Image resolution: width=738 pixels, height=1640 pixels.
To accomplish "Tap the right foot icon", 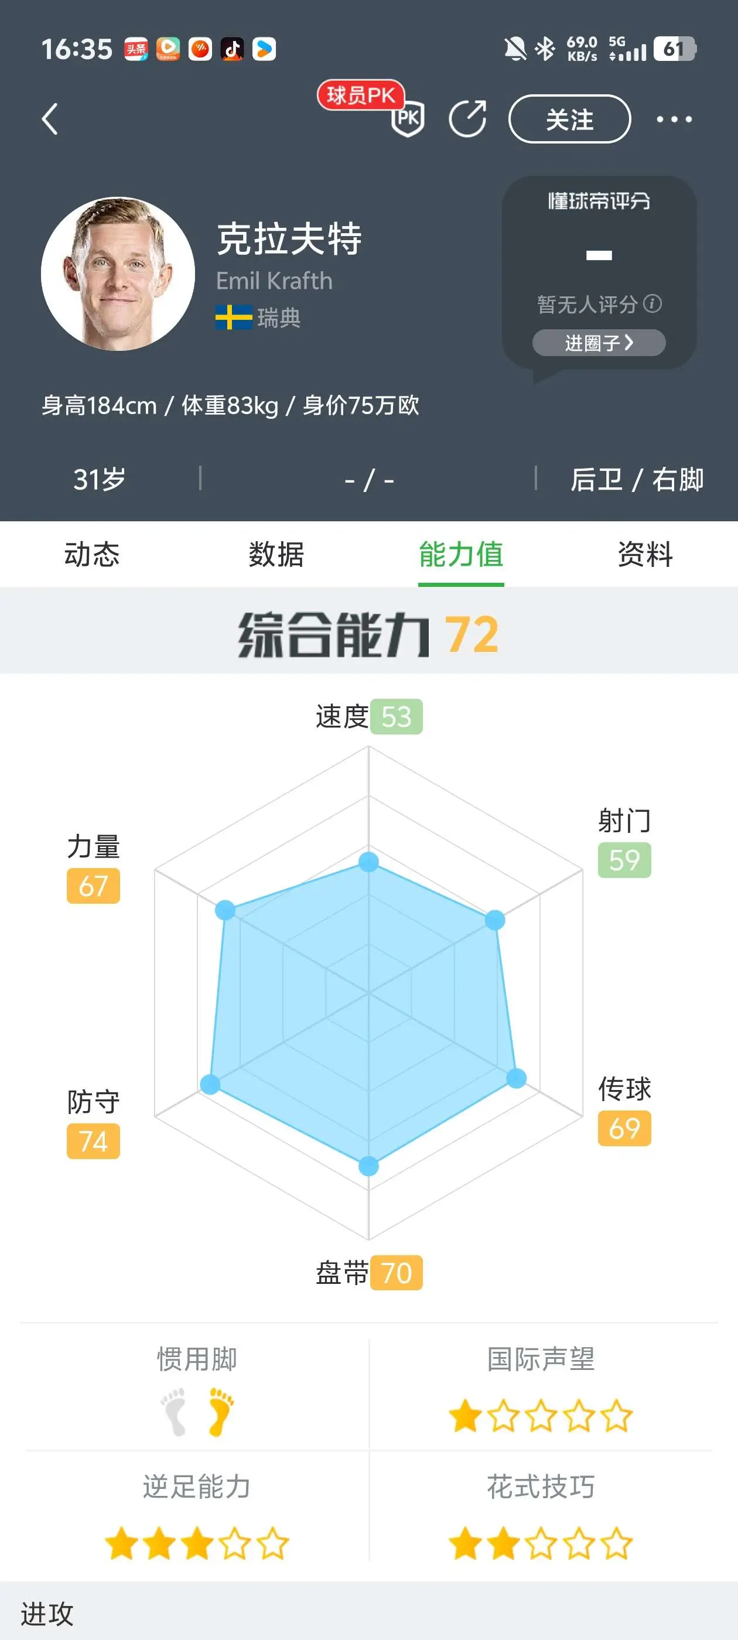I will coord(221,1412).
